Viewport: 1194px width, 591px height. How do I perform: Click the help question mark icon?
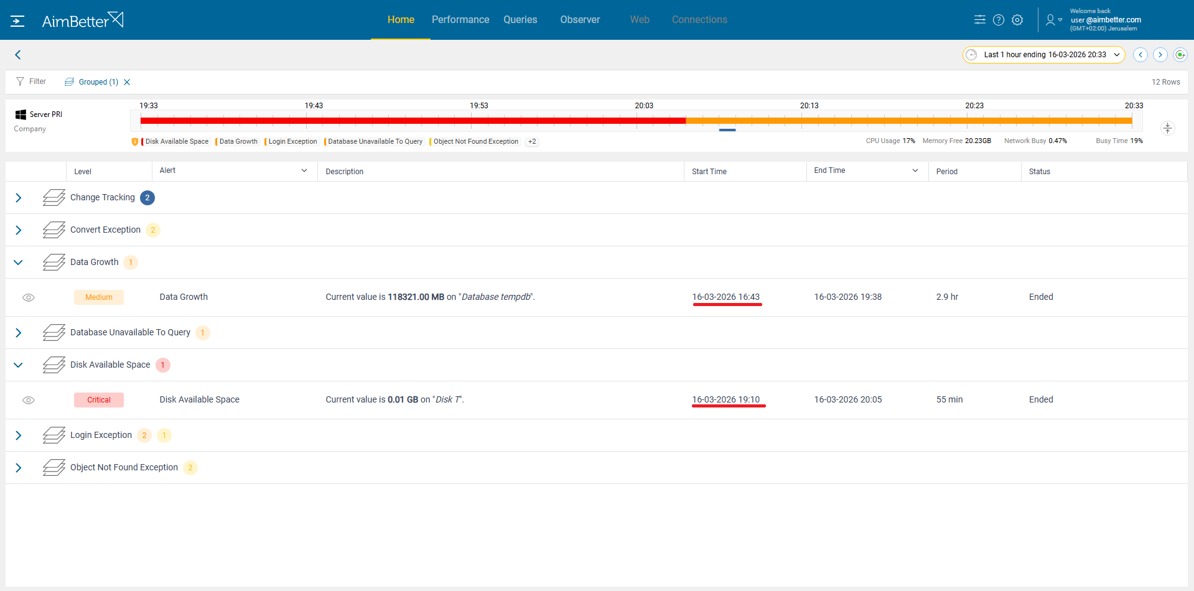(999, 20)
